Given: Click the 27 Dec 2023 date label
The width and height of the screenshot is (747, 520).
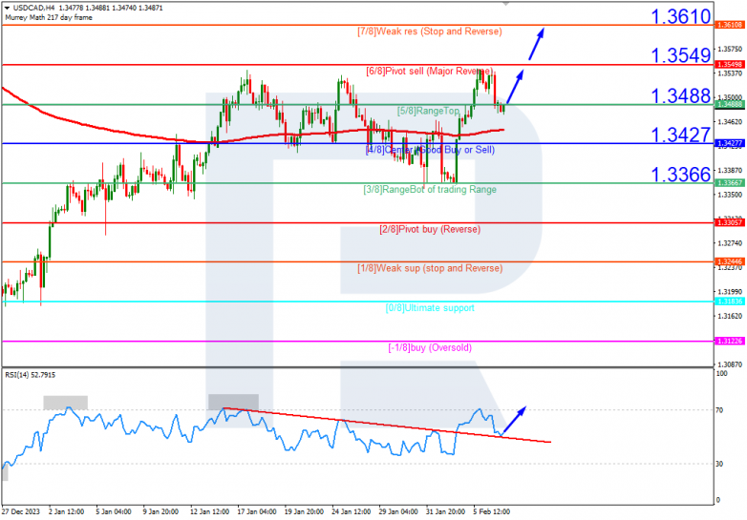Looking at the screenshot, I should click(x=21, y=512).
